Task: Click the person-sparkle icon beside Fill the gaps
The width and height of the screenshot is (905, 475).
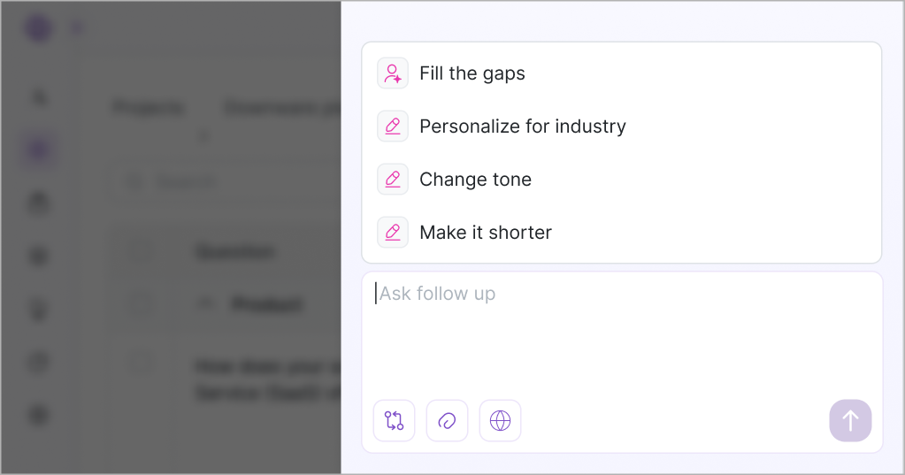Action: point(393,73)
